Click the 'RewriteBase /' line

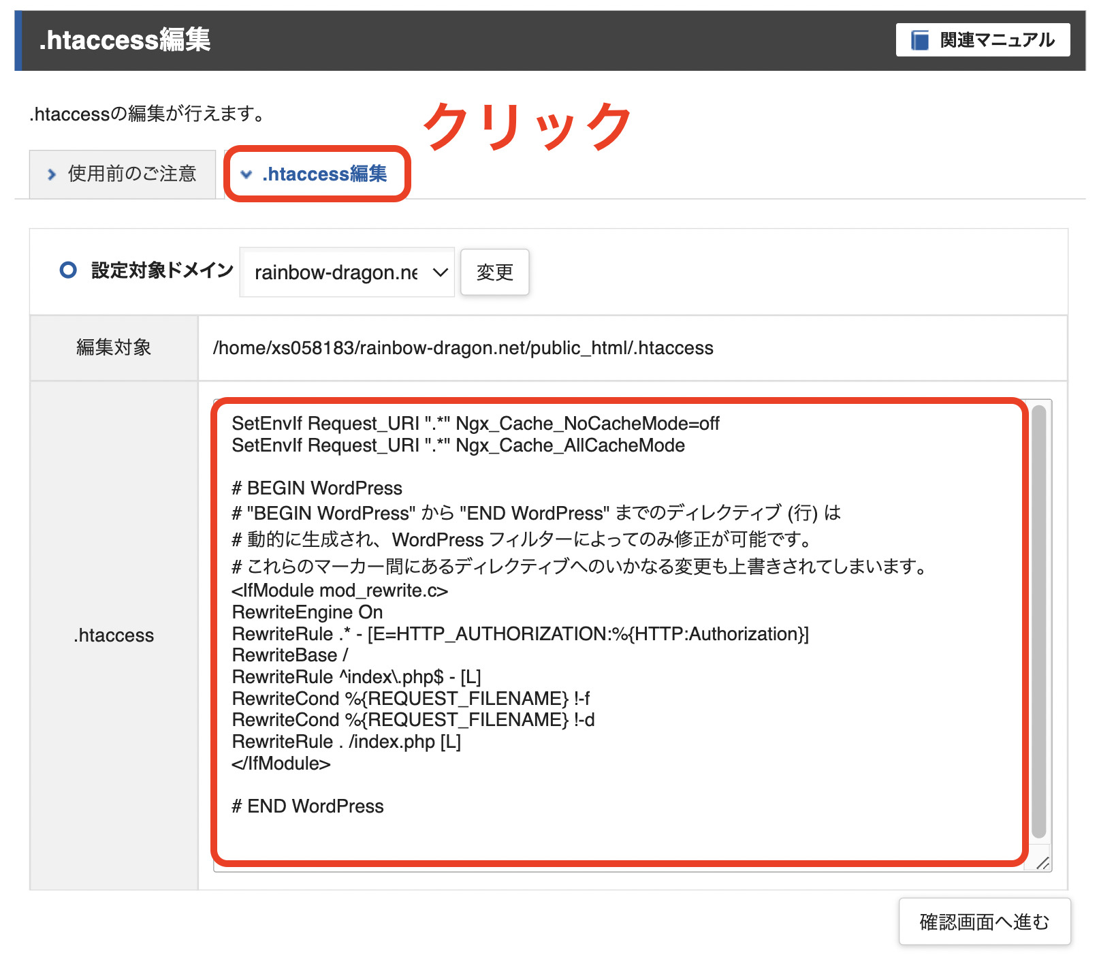[290, 655]
